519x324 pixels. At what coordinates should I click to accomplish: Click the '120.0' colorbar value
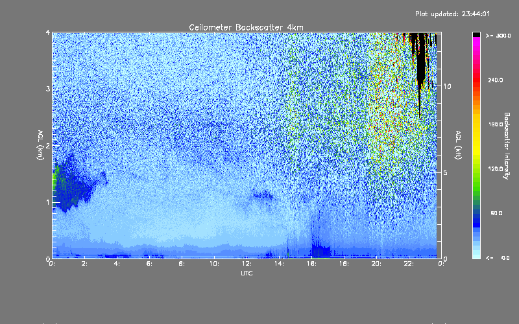click(x=496, y=169)
